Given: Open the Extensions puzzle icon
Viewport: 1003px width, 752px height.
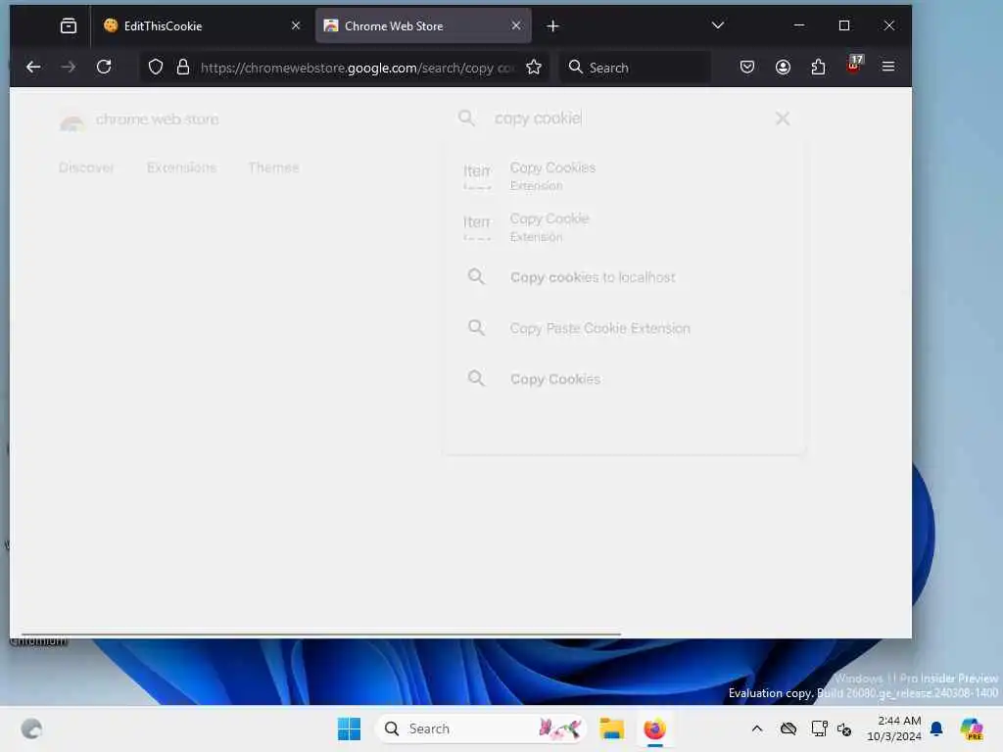Looking at the screenshot, I should point(818,67).
